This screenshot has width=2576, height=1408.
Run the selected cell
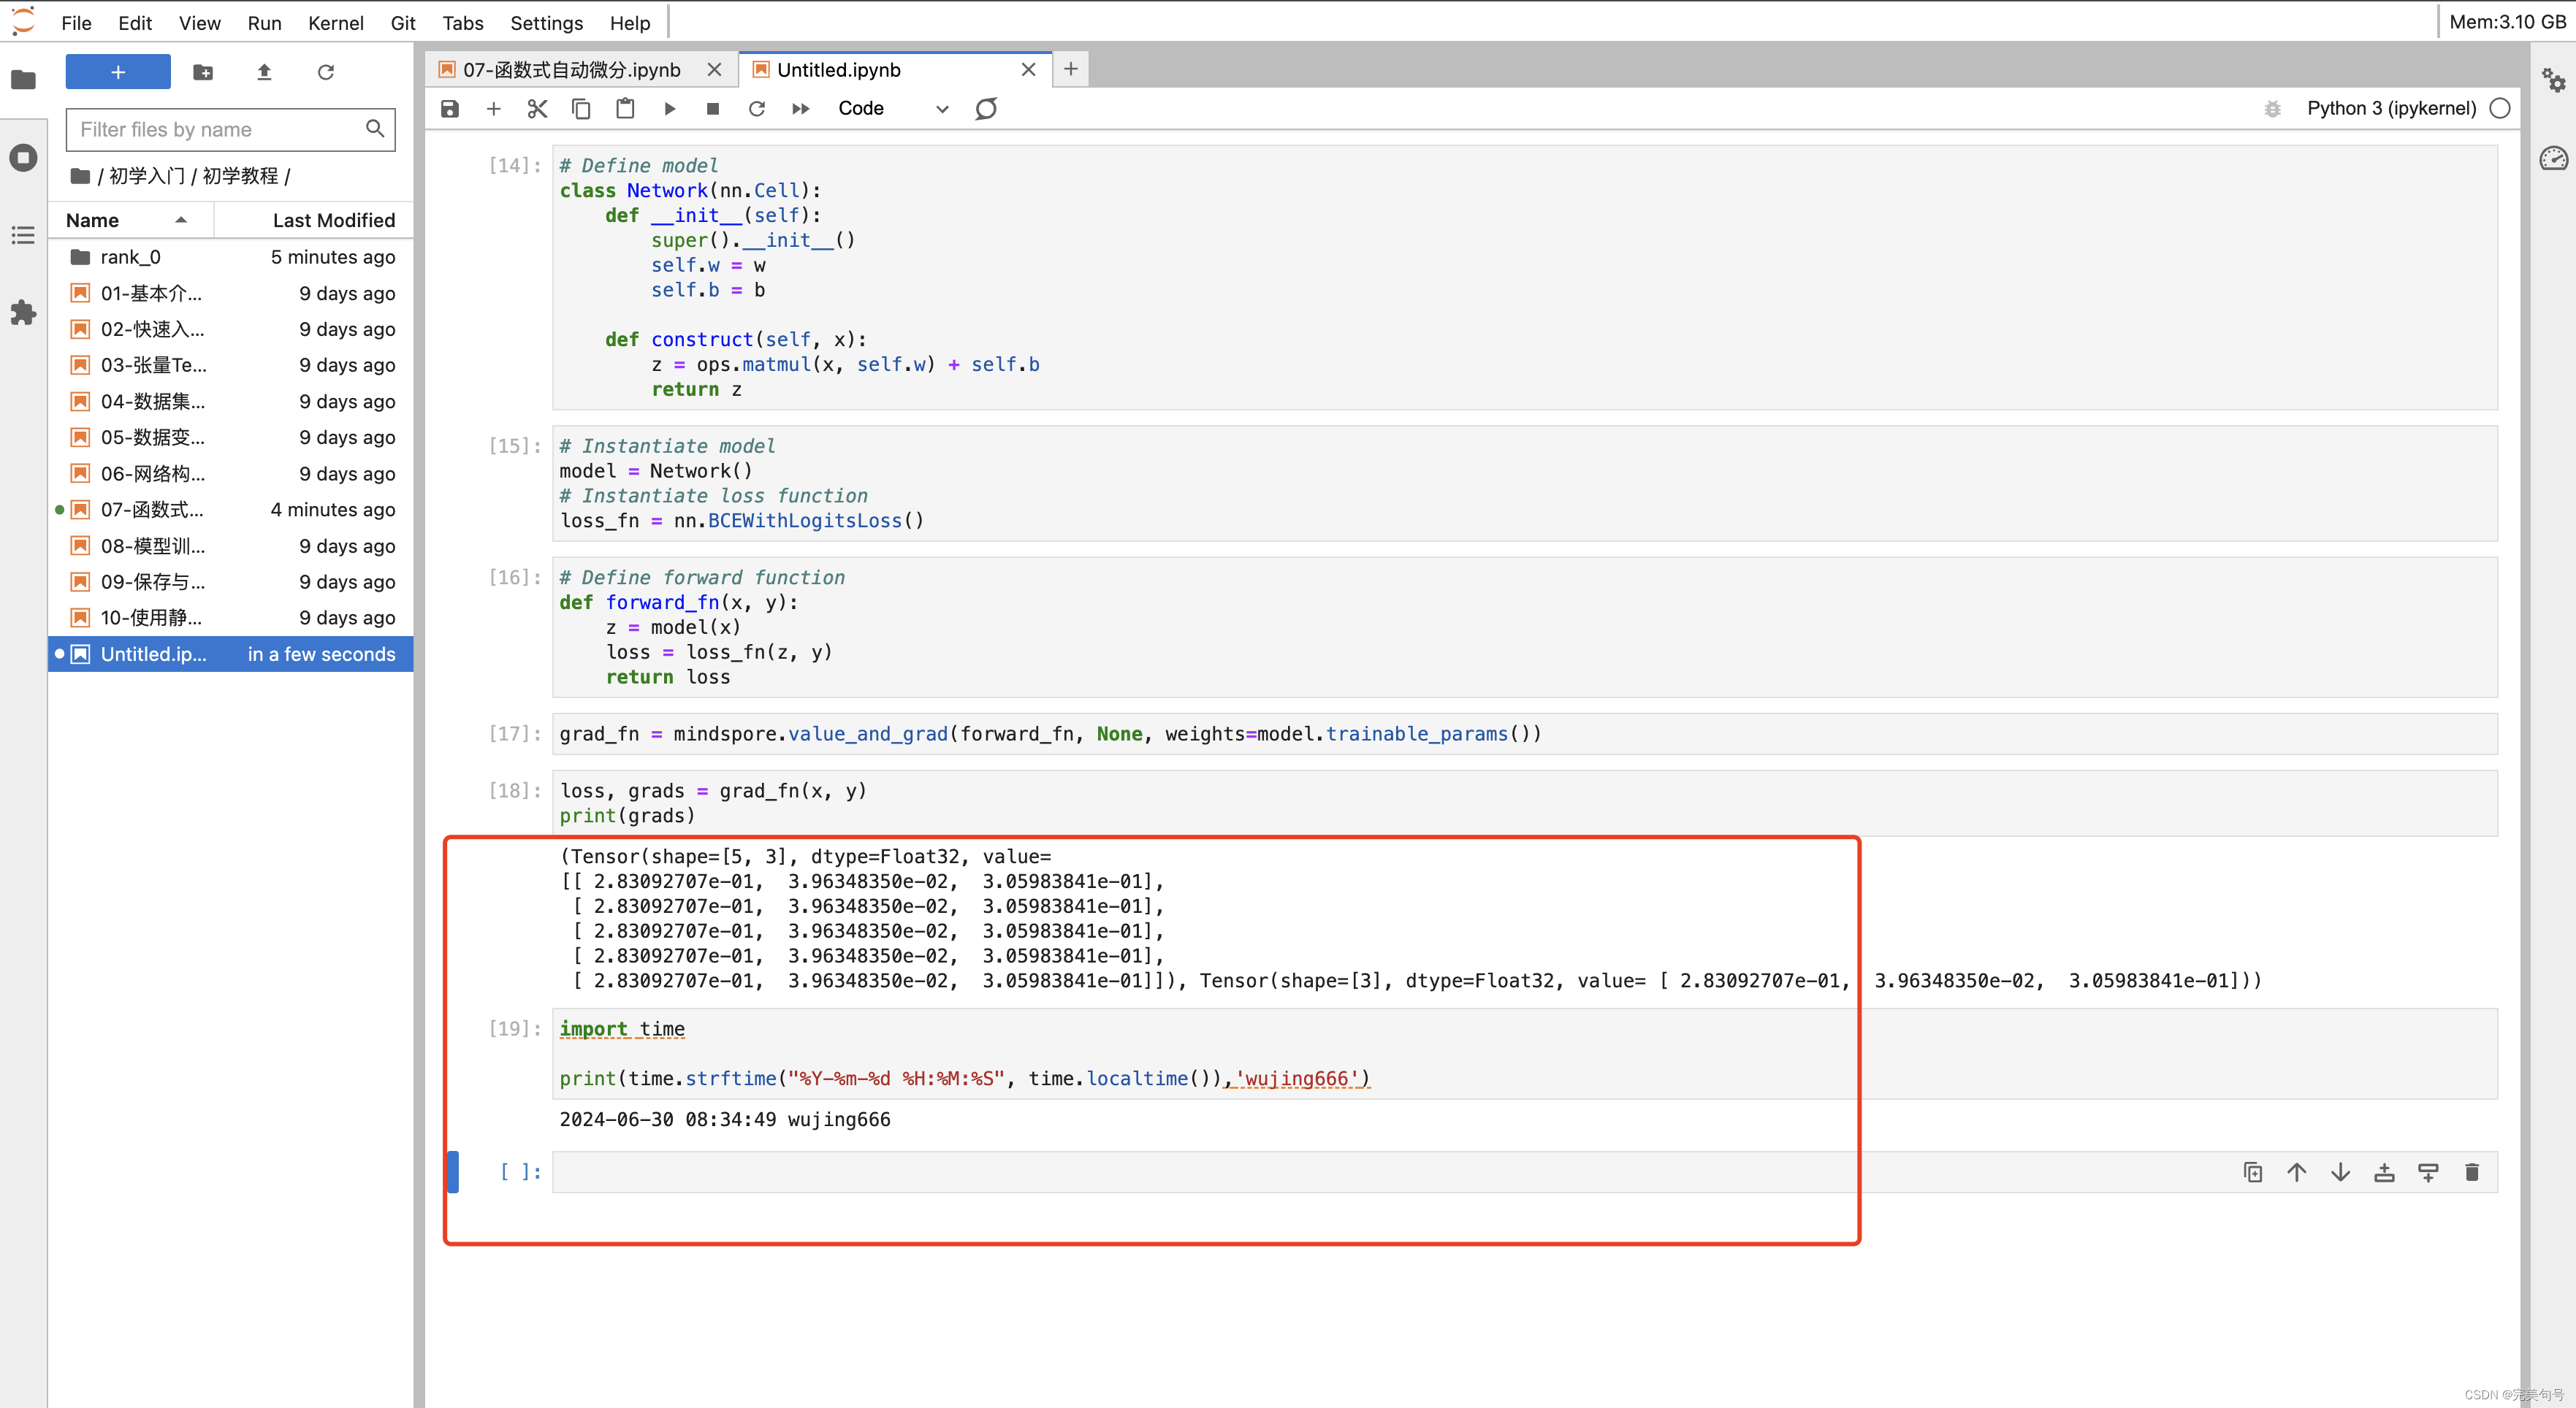(x=669, y=109)
